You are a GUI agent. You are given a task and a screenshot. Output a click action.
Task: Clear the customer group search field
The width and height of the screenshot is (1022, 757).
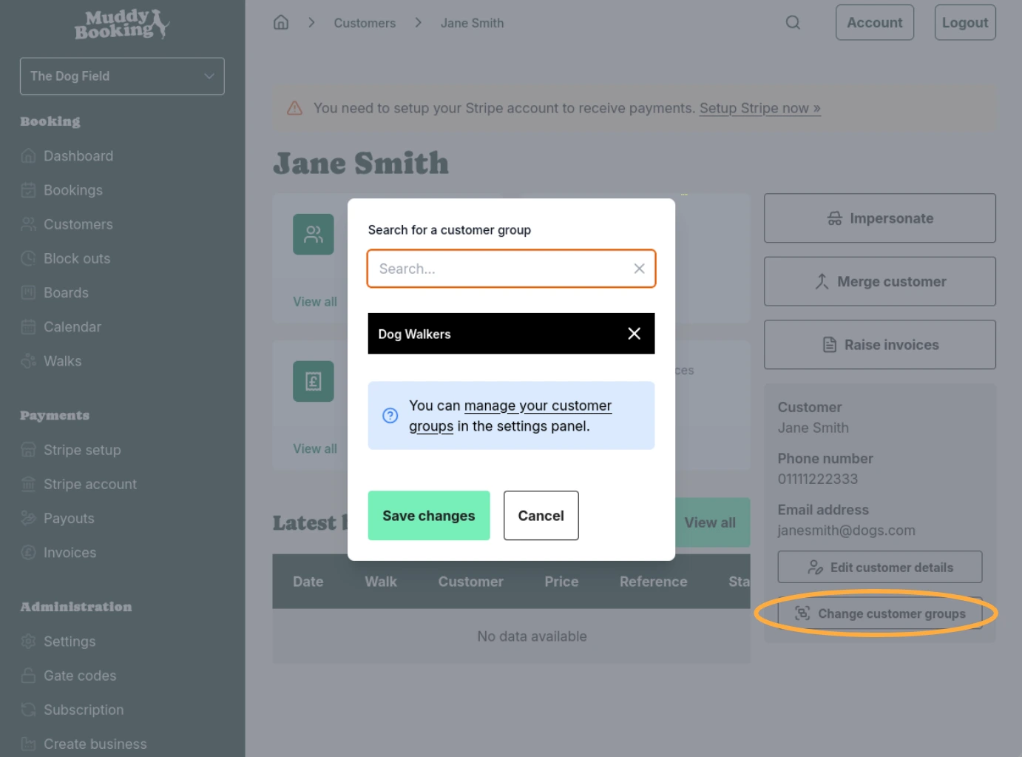tap(638, 269)
